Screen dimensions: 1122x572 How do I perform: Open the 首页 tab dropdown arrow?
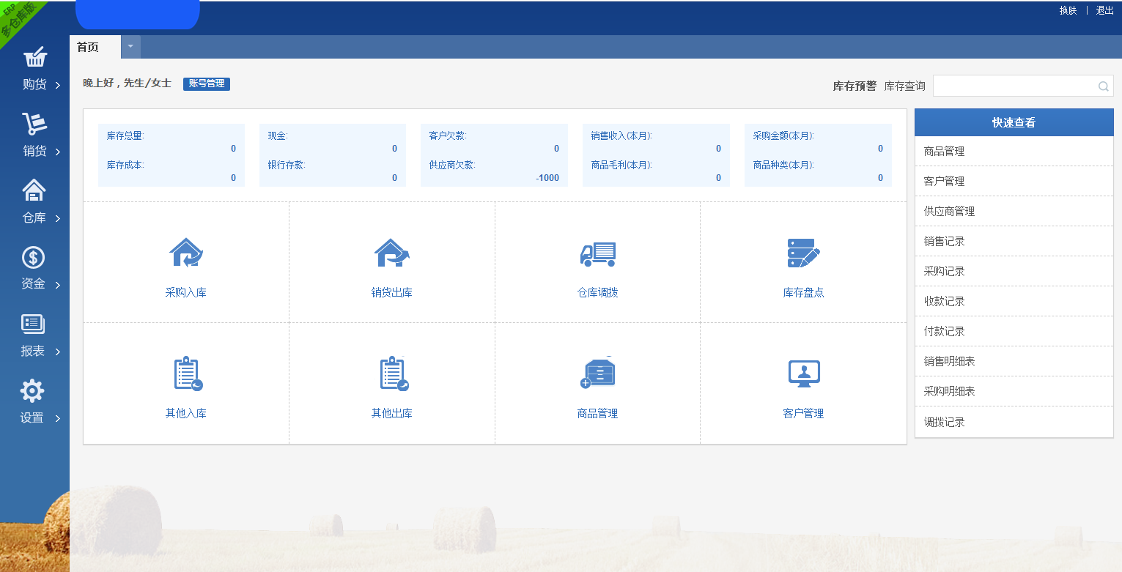130,46
